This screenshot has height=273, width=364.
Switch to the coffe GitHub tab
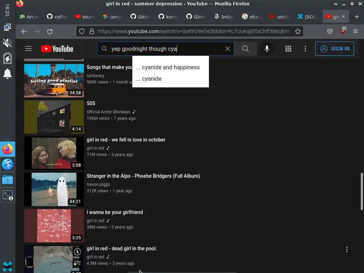pos(57,16)
